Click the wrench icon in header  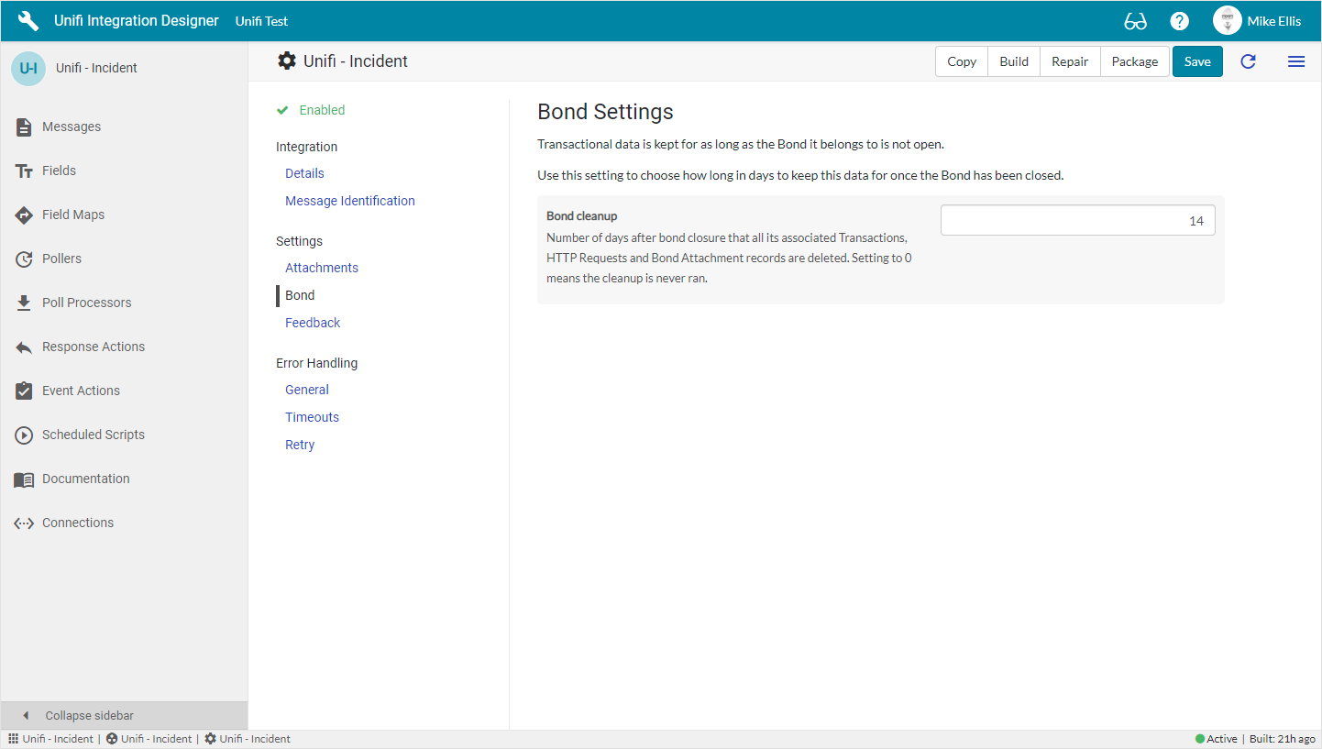click(28, 21)
